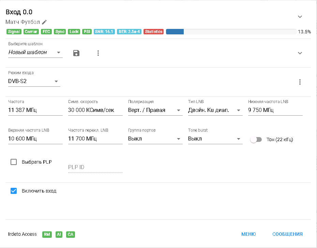The width and height of the screenshot is (317, 248).
Task: Open the template three-dot options menu
Action: [x=98, y=53]
